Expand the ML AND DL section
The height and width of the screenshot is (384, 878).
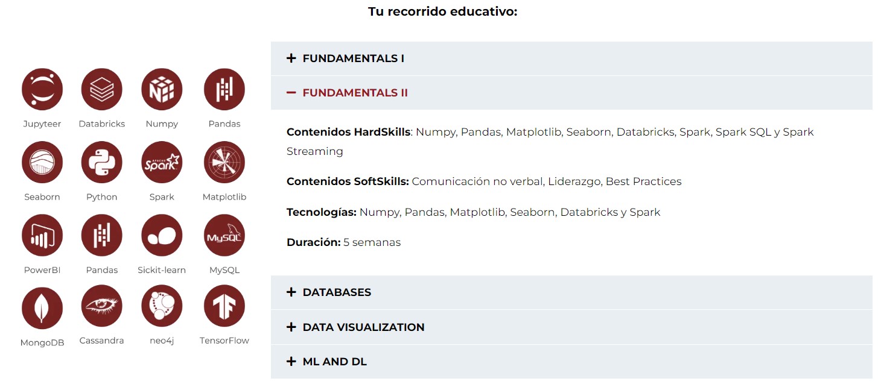(571, 362)
